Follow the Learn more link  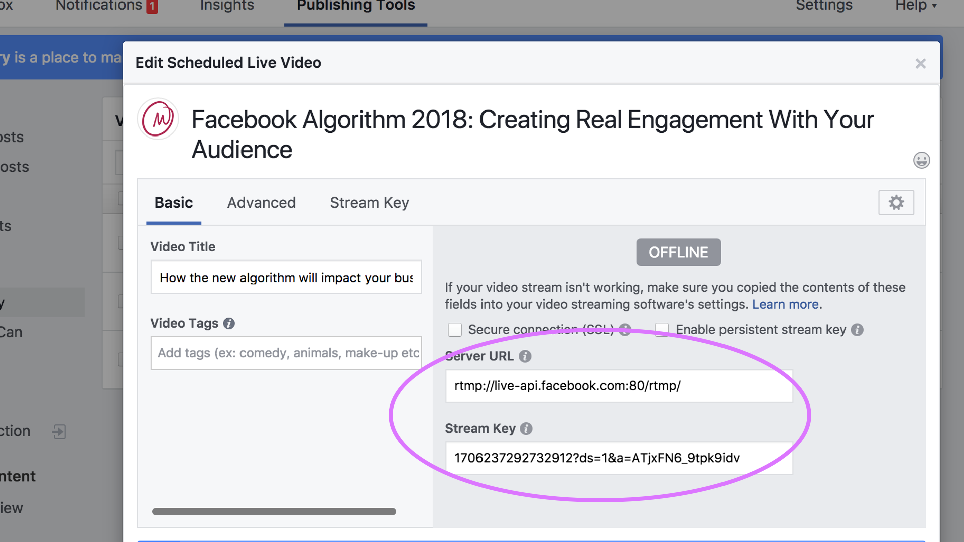785,304
